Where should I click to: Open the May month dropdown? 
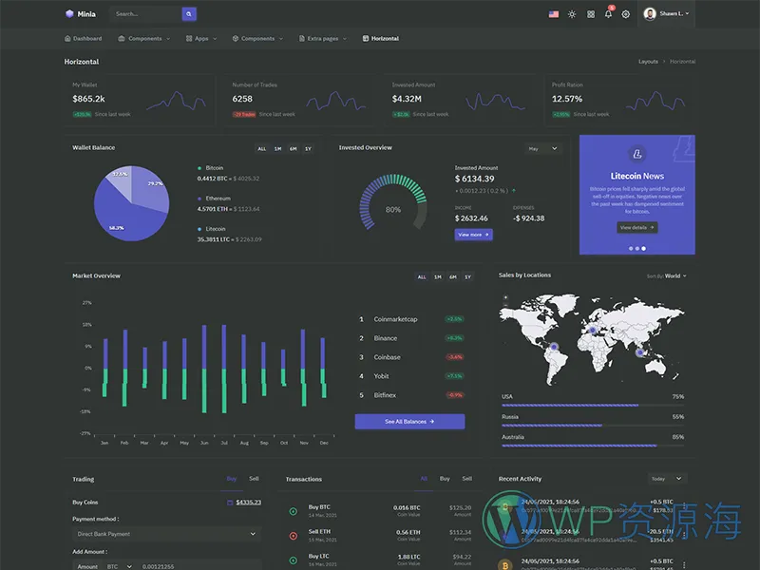pyautogui.click(x=543, y=149)
